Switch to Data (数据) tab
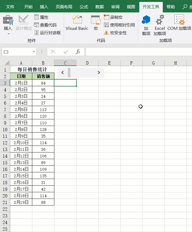 [100, 7]
